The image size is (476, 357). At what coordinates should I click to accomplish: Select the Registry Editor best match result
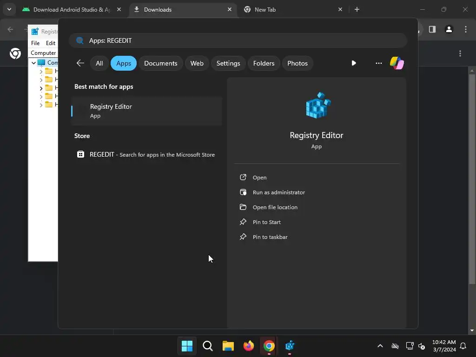[x=146, y=111]
